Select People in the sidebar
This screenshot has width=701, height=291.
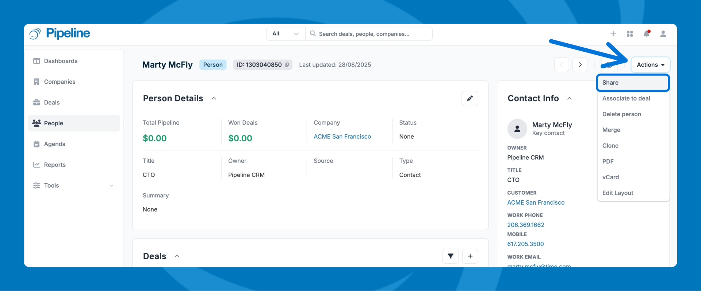[x=74, y=123]
